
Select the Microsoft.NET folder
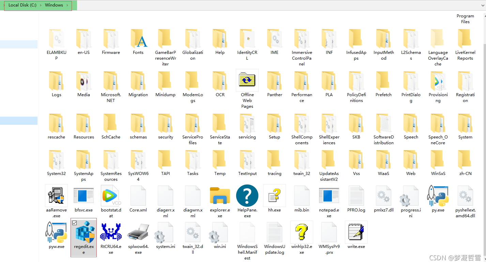point(111,87)
